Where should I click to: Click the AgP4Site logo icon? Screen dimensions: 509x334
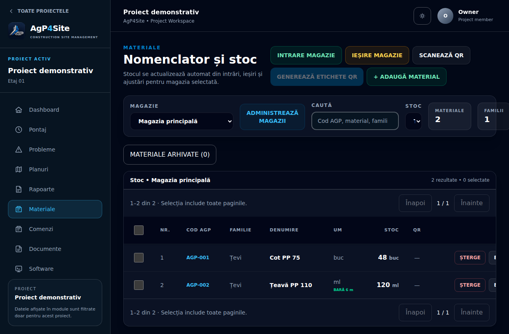pyautogui.click(x=17, y=31)
